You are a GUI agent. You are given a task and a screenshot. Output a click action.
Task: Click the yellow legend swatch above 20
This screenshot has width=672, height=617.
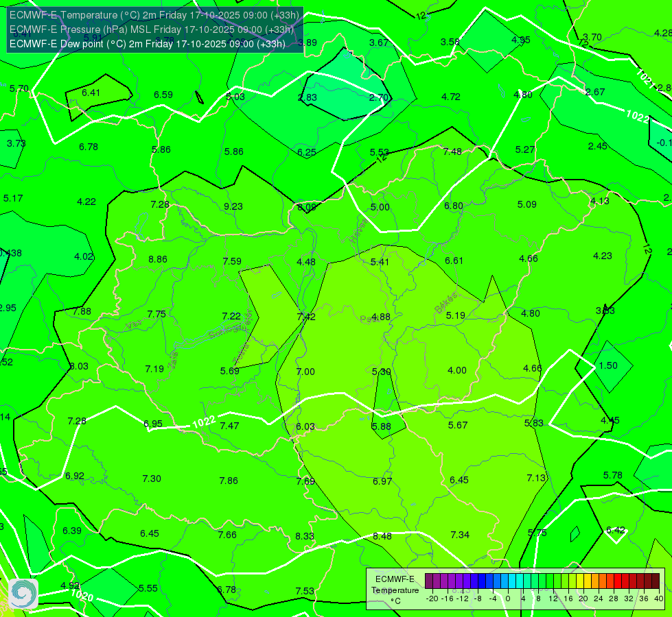580,581
